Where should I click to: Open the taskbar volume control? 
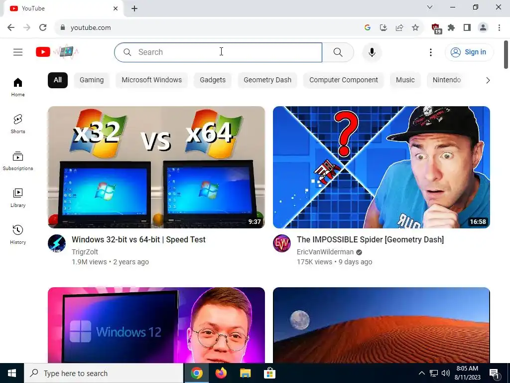tap(446, 373)
